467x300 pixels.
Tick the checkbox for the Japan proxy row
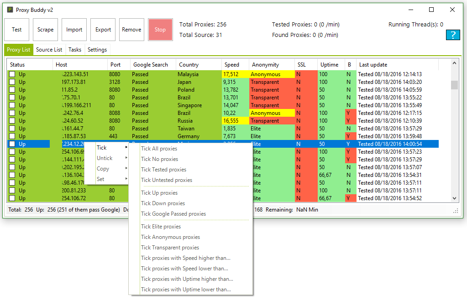coord(12,82)
